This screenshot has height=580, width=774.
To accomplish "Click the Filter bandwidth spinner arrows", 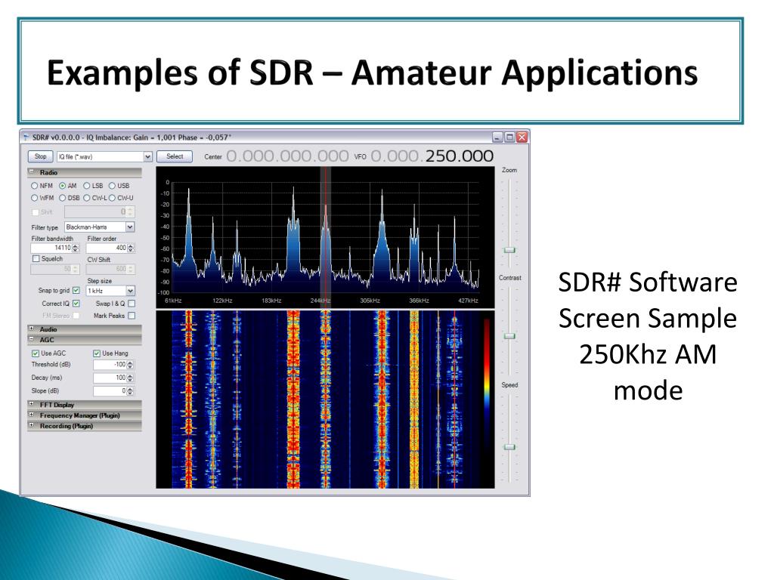I will [x=76, y=248].
